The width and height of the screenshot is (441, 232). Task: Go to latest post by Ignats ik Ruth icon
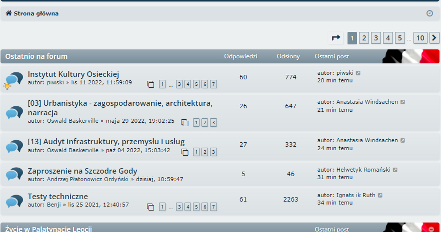click(x=380, y=195)
